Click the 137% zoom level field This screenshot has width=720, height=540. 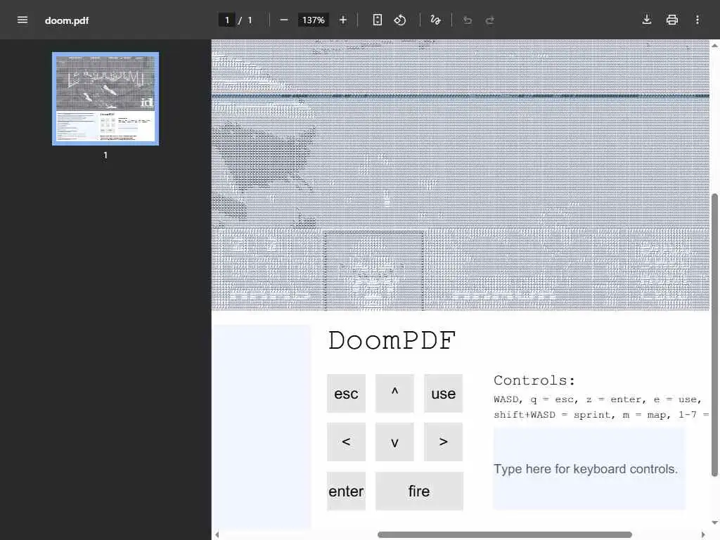313,20
